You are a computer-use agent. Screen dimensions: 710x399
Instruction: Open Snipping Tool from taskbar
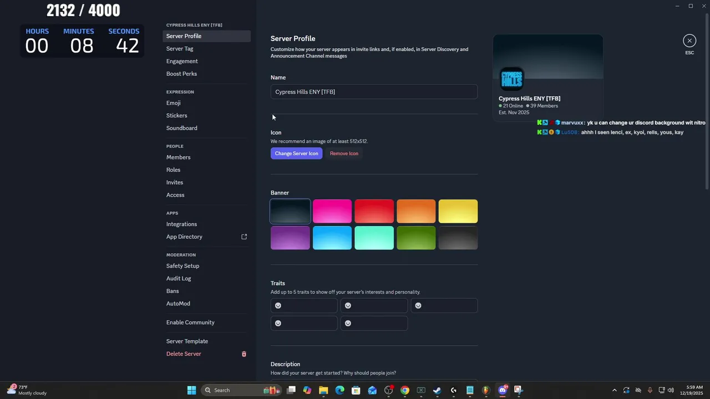point(519,390)
